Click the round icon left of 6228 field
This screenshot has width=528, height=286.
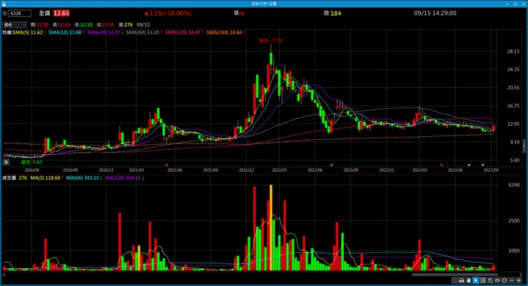pyautogui.click(x=5, y=13)
